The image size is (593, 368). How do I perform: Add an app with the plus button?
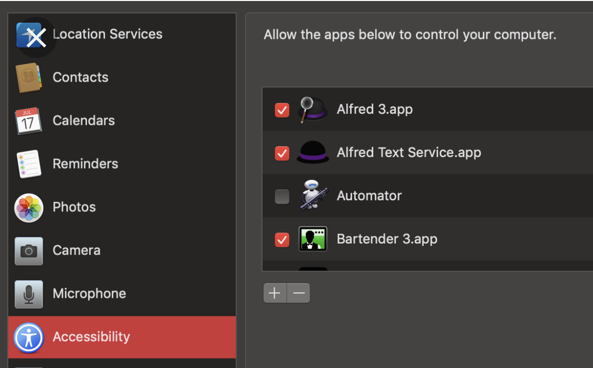[x=275, y=293]
